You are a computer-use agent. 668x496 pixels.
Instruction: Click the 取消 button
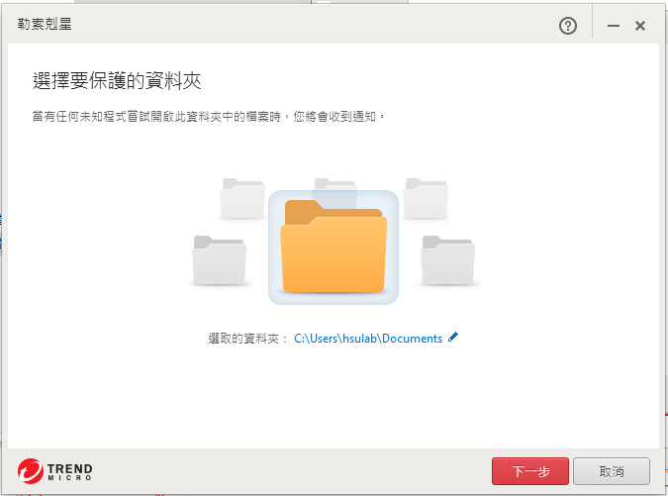pyautogui.click(x=612, y=471)
